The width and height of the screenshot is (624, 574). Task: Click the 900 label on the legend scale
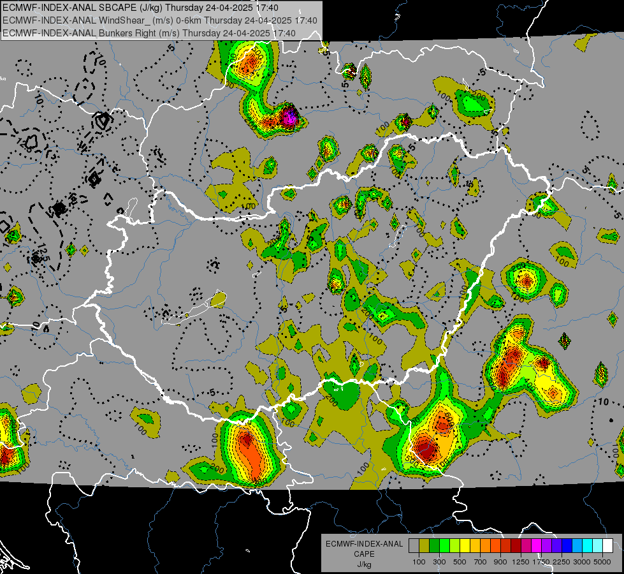click(x=500, y=562)
